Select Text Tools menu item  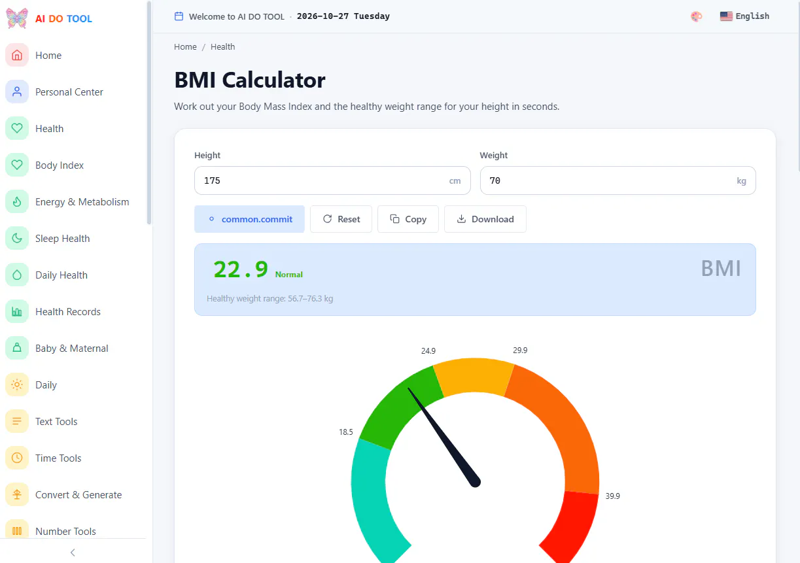pyautogui.click(x=73, y=422)
